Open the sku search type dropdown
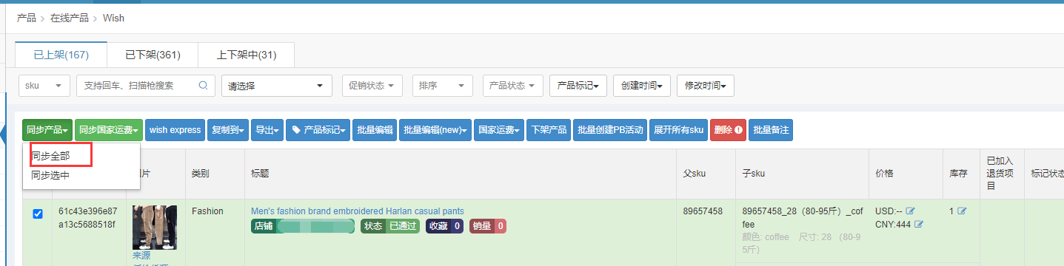1064x266 pixels. click(44, 86)
